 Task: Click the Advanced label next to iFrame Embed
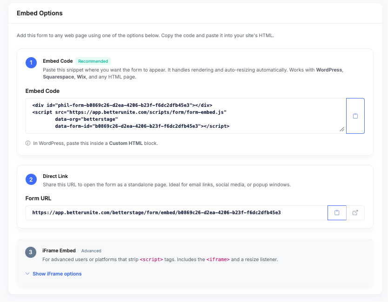pos(91,250)
